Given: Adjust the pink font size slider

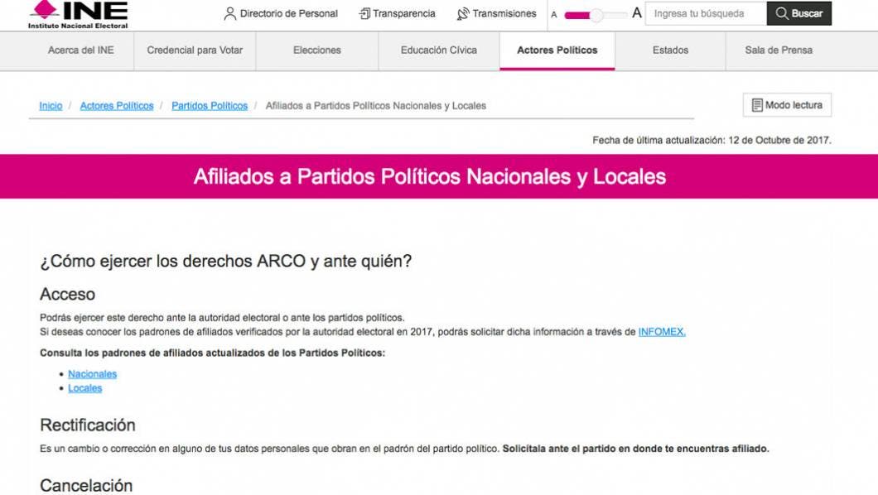Looking at the screenshot, I should (596, 15).
